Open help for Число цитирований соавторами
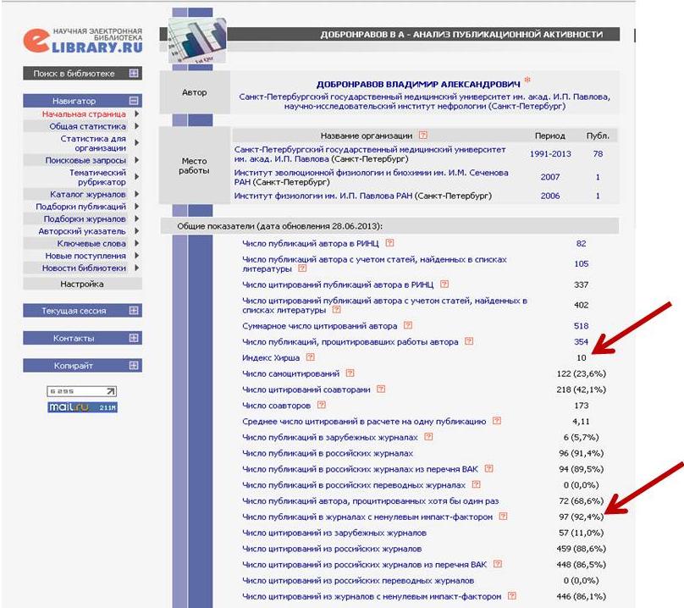This screenshot has height=608, width=684. [x=381, y=389]
